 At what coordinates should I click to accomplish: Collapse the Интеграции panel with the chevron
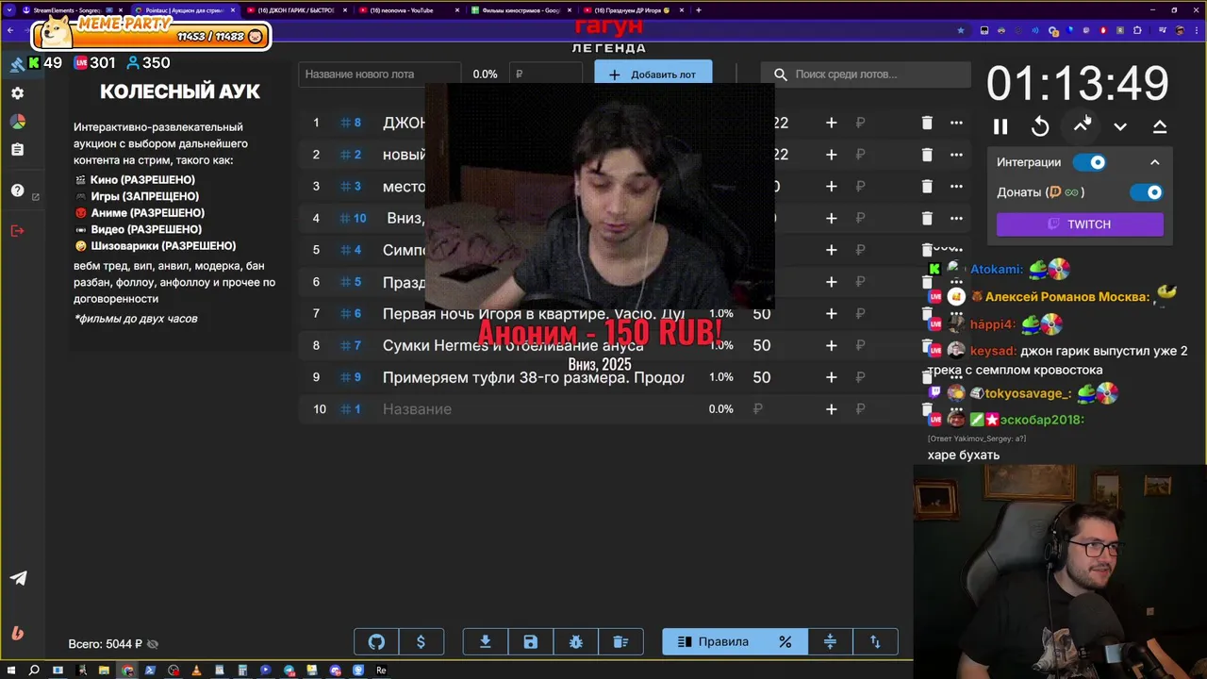[1154, 162]
